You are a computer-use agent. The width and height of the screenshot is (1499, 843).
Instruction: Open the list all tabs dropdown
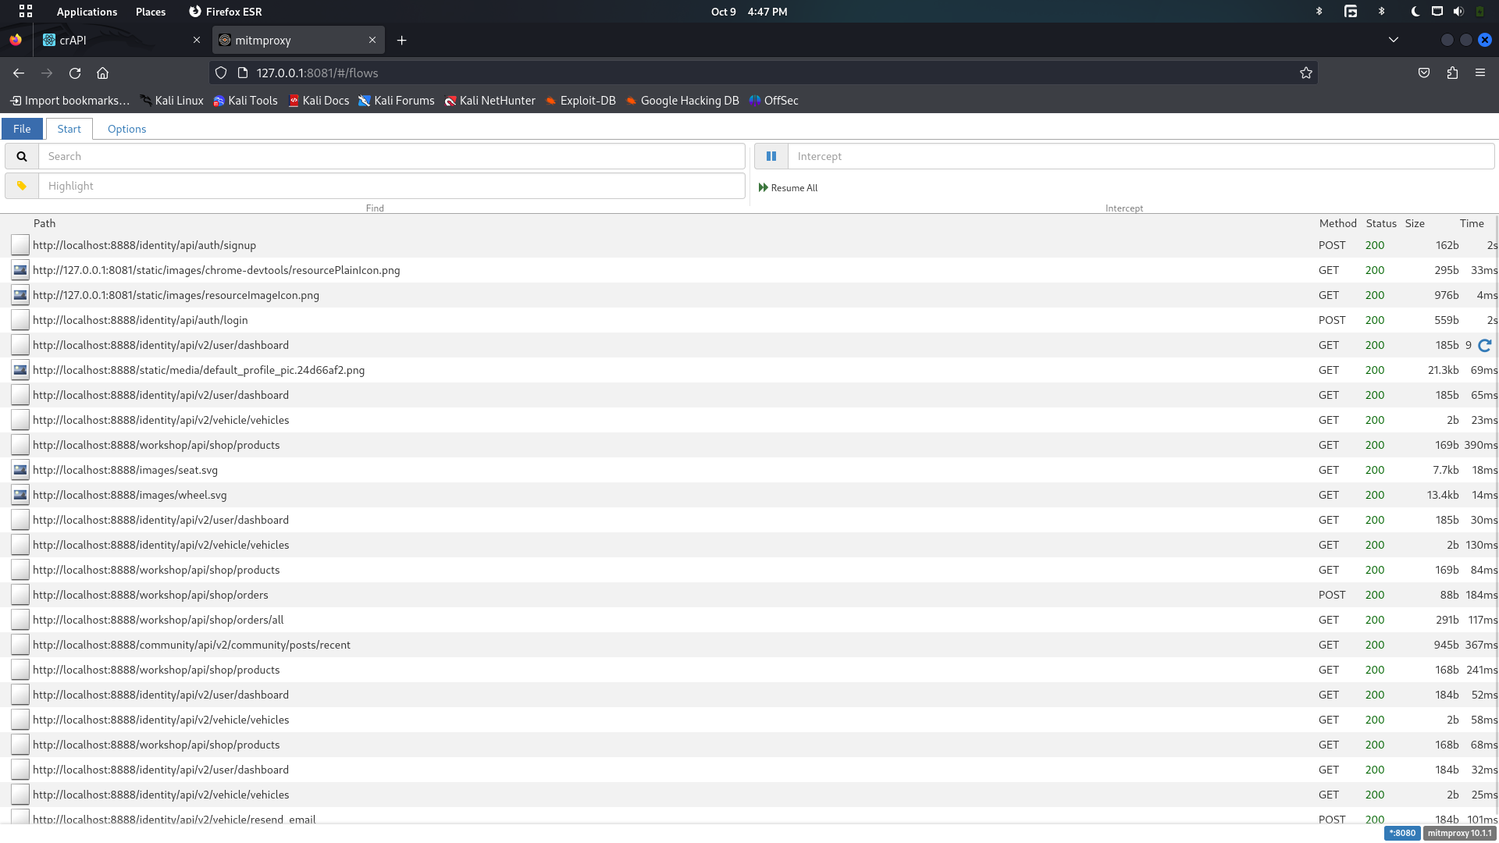pos(1393,40)
